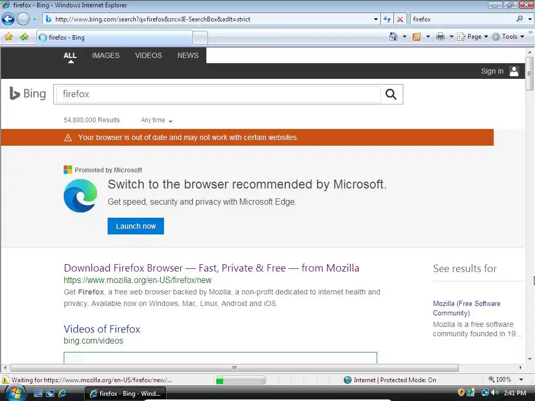The height and width of the screenshot is (401, 535).
Task: Go back using the Back arrow button
Action: 8,19
